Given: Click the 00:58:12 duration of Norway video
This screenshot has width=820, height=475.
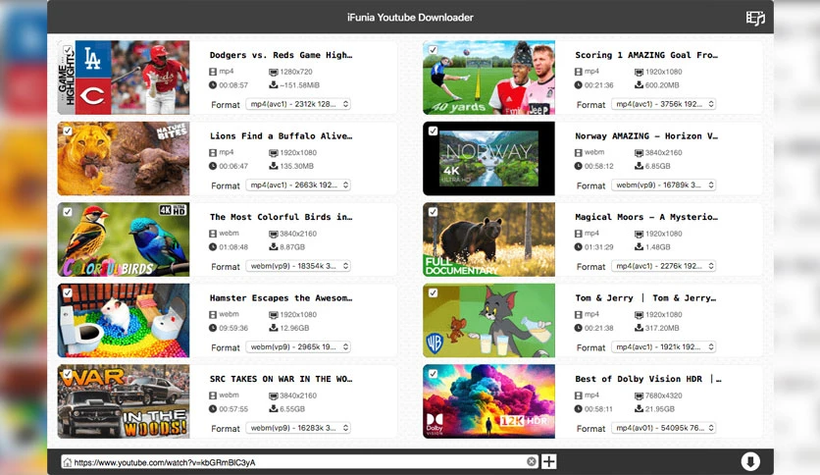Looking at the screenshot, I should (599, 167).
